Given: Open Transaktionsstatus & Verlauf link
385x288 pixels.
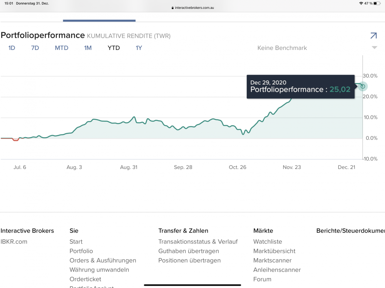Looking at the screenshot, I should point(198,242).
